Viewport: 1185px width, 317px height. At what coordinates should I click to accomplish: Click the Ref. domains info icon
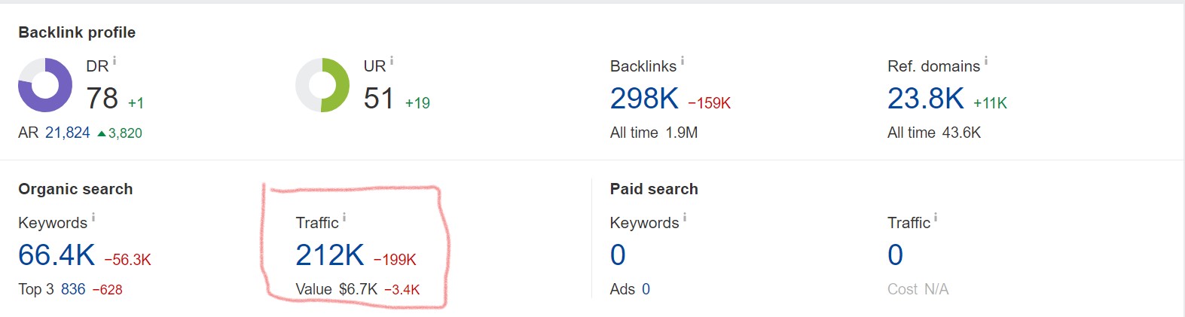point(986,62)
